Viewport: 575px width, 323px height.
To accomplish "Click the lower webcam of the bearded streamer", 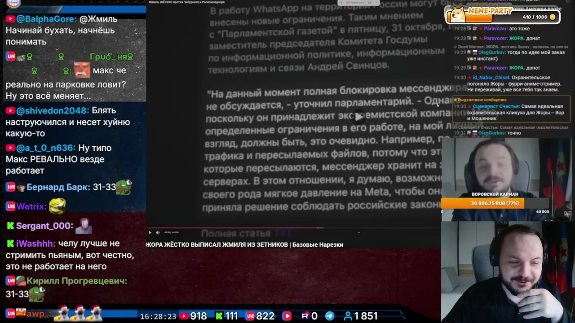I will [x=508, y=271].
